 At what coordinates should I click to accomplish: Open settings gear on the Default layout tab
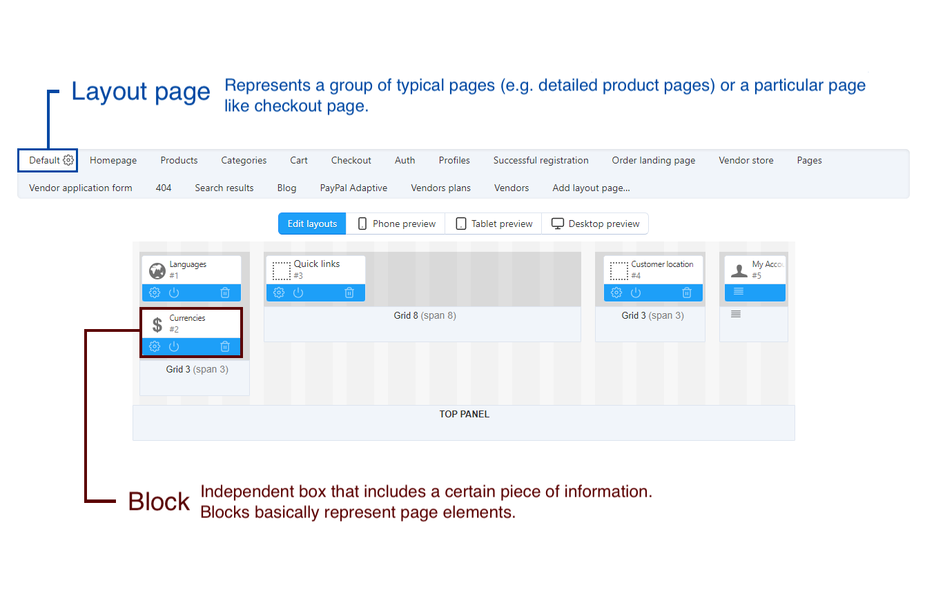pos(68,160)
